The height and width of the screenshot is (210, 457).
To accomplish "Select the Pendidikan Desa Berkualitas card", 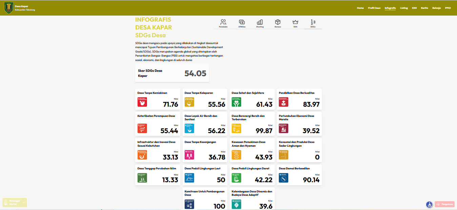I will pyautogui.click(x=299, y=99).
